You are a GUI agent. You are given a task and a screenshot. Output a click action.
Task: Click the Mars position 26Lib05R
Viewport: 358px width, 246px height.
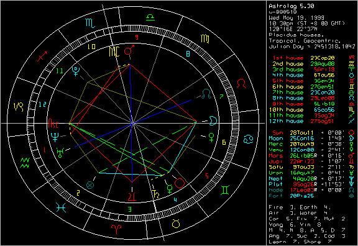pos(303,156)
